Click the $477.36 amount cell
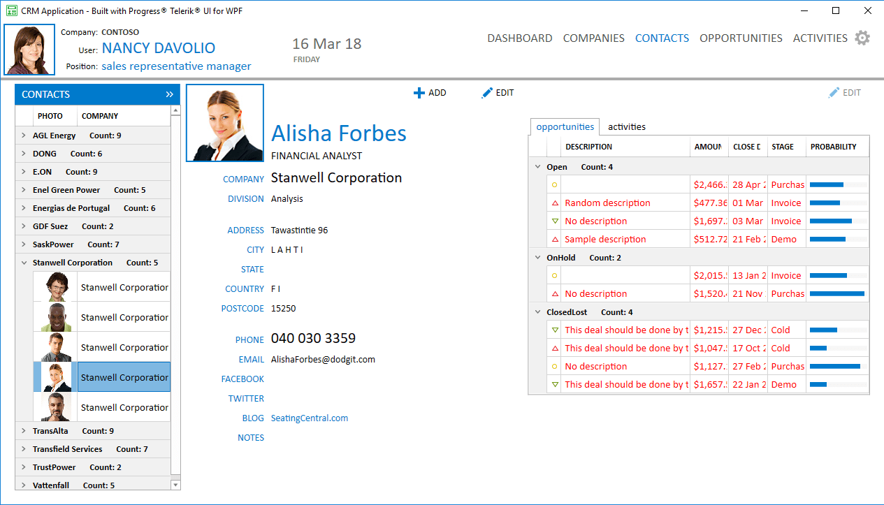This screenshot has height=505, width=884. 709,203
